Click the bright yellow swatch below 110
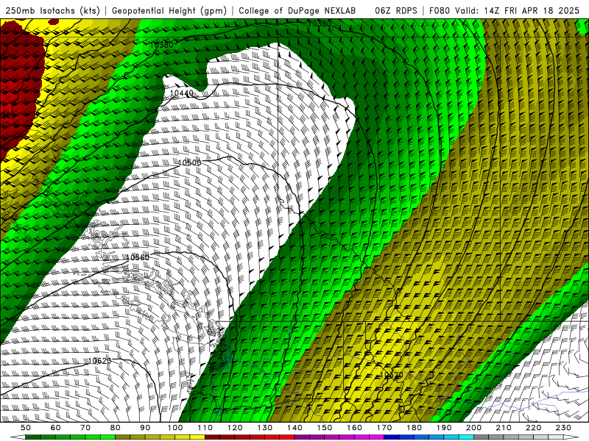 [x=197, y=437]
